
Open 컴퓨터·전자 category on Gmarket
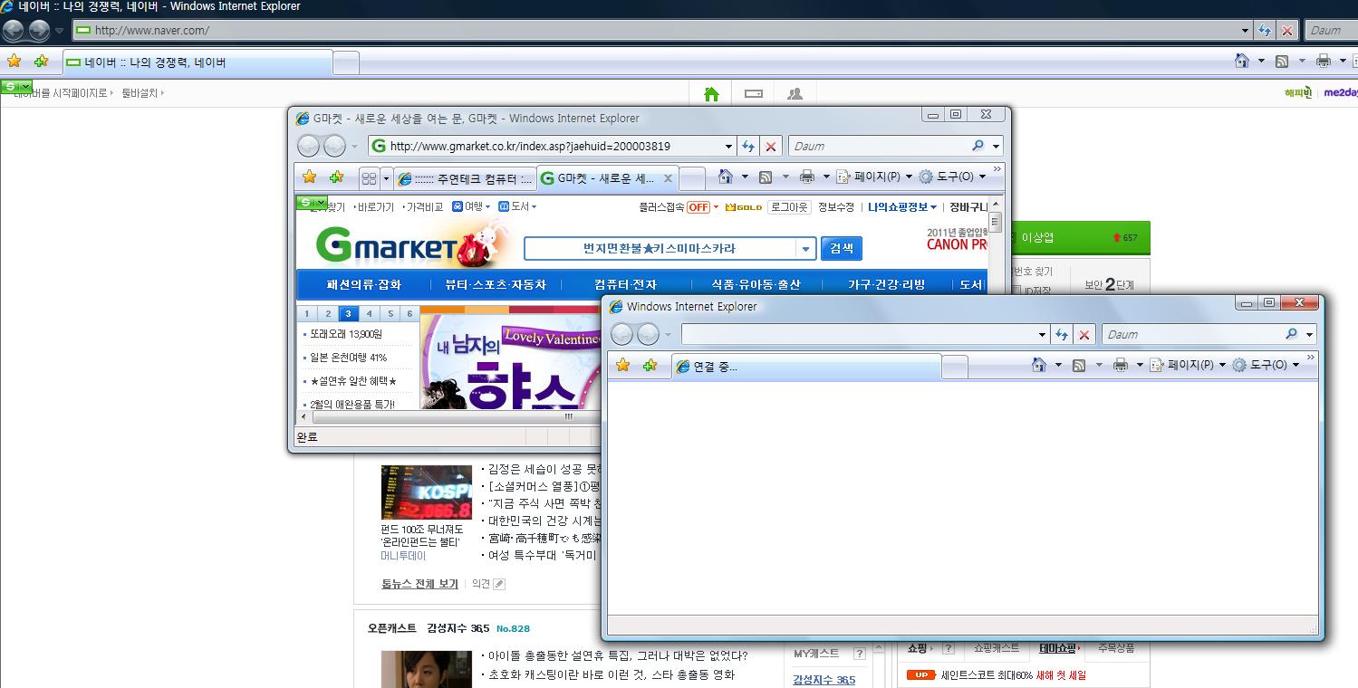[x=625, y=284]
